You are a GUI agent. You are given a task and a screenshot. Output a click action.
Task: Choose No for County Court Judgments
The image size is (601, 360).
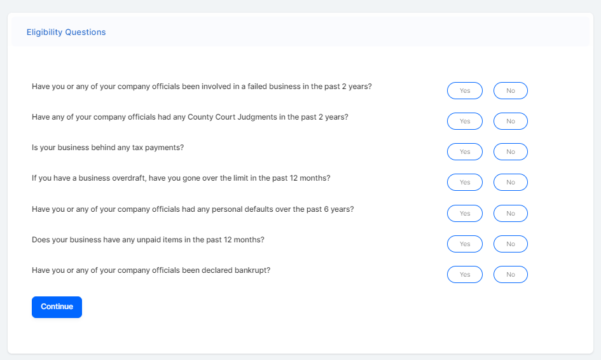(511, 121)
